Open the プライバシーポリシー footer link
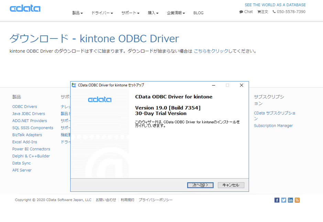Viewport: 323px width, 222px height. [155, 200]
